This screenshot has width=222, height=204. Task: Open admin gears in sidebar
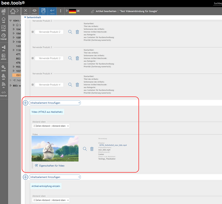coord(4,68)
